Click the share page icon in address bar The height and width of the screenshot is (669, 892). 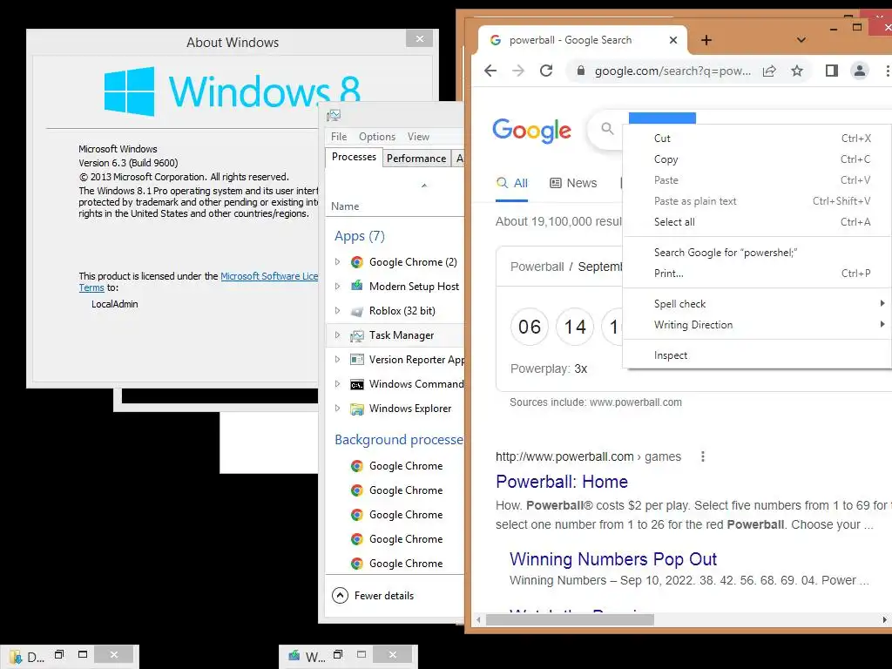tap(769, 71)
